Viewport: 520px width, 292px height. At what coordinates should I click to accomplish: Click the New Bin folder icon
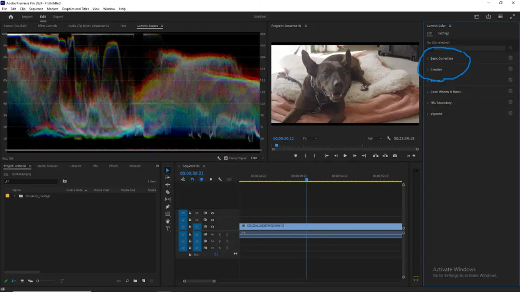135,281
